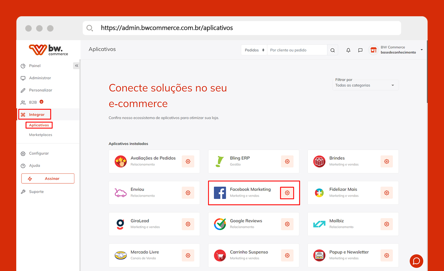This screenshot has height=271, width=444.
Task: Click the page vertical scrollbar
Action: pos(426,71)
